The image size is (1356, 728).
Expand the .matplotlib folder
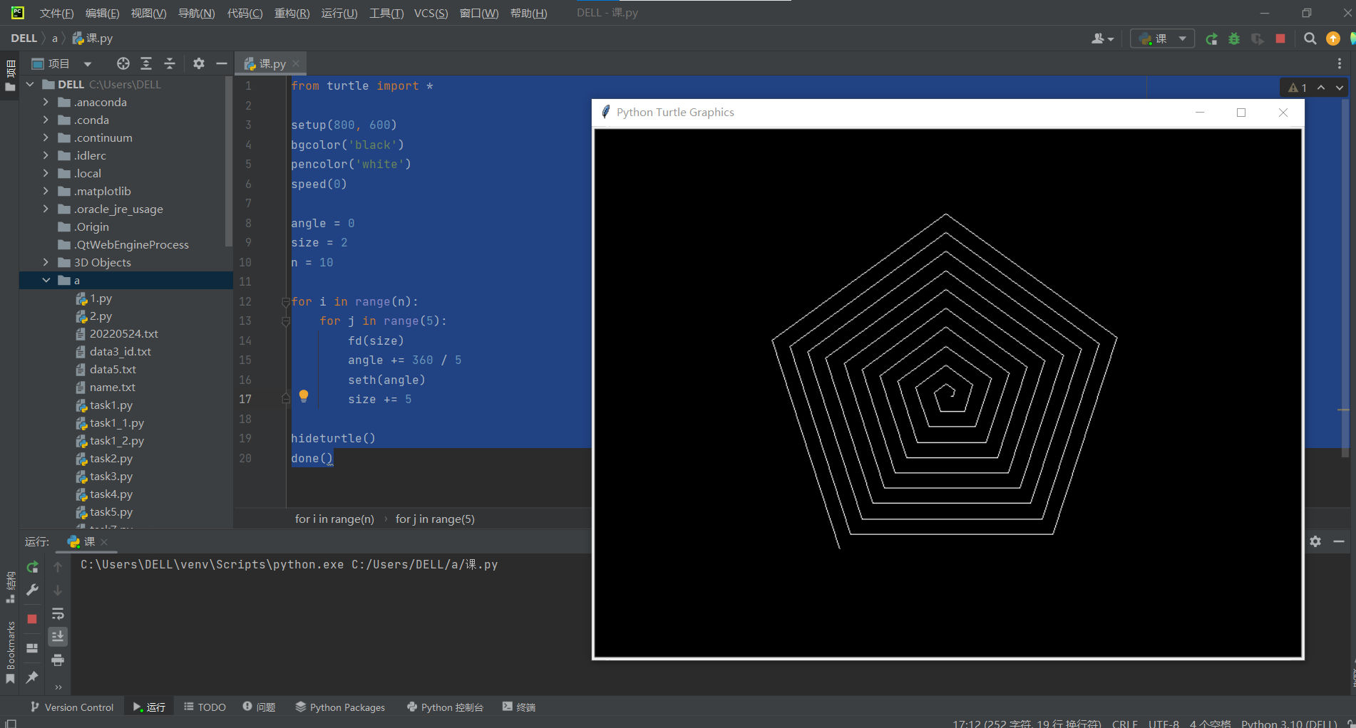pos(46,191)
